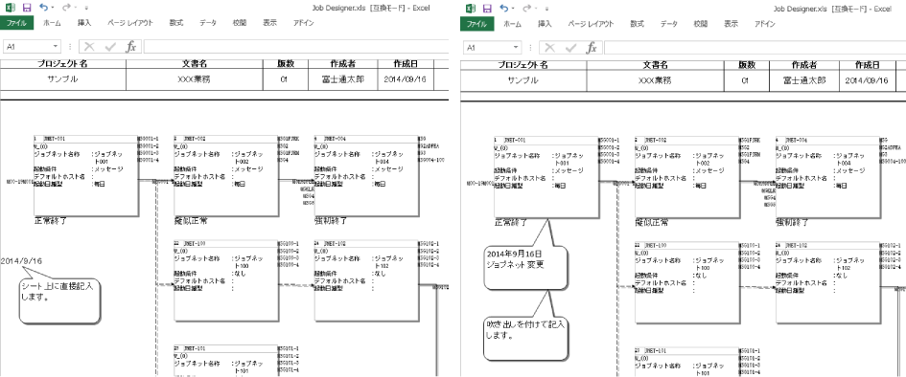The height and width of the screenshot is (377, 906).
Task: Click the Redo arrow in right window
Action: coord(526,8)
